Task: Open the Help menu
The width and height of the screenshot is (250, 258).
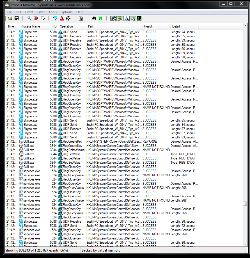Action: point(80,12)
